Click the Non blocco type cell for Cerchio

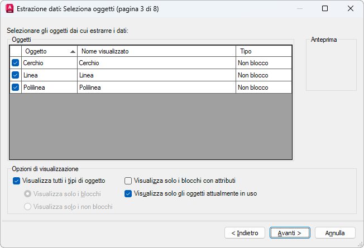264,63
